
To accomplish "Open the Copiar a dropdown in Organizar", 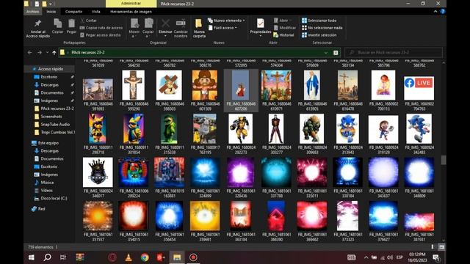I will (148, 28).
